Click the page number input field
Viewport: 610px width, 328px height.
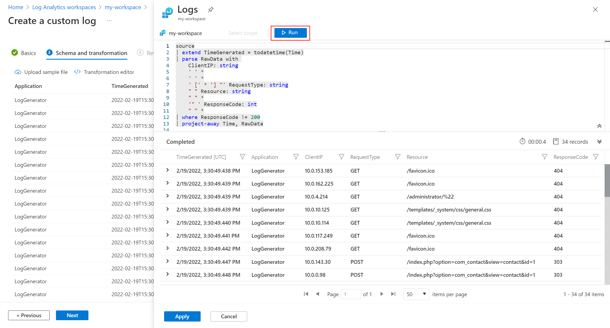[x=351, y=294]
